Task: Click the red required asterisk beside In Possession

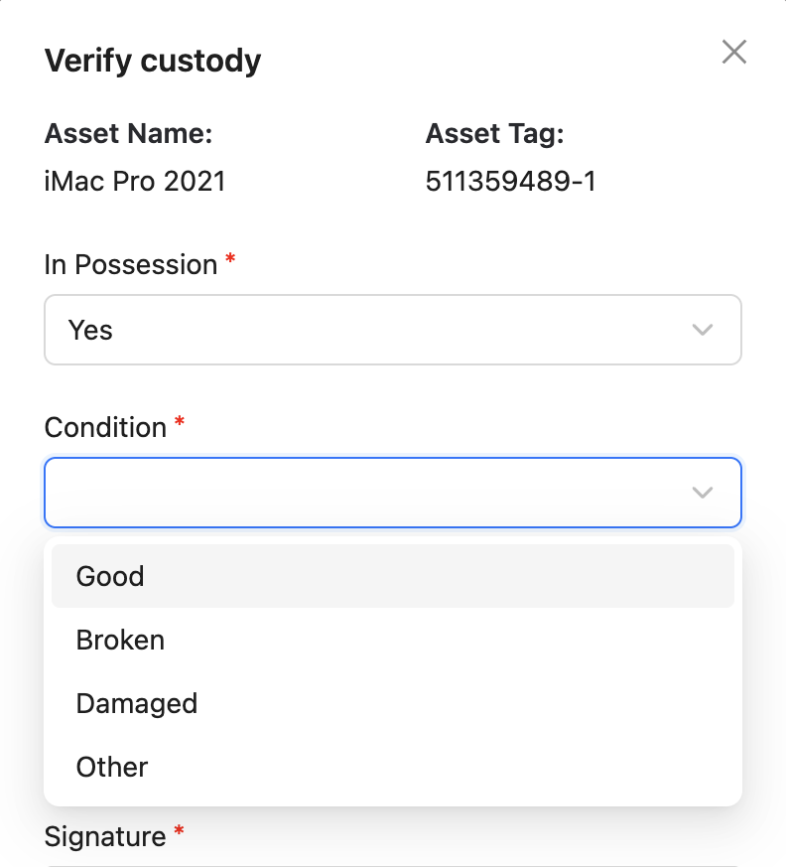Action: [x=230, y=259]
